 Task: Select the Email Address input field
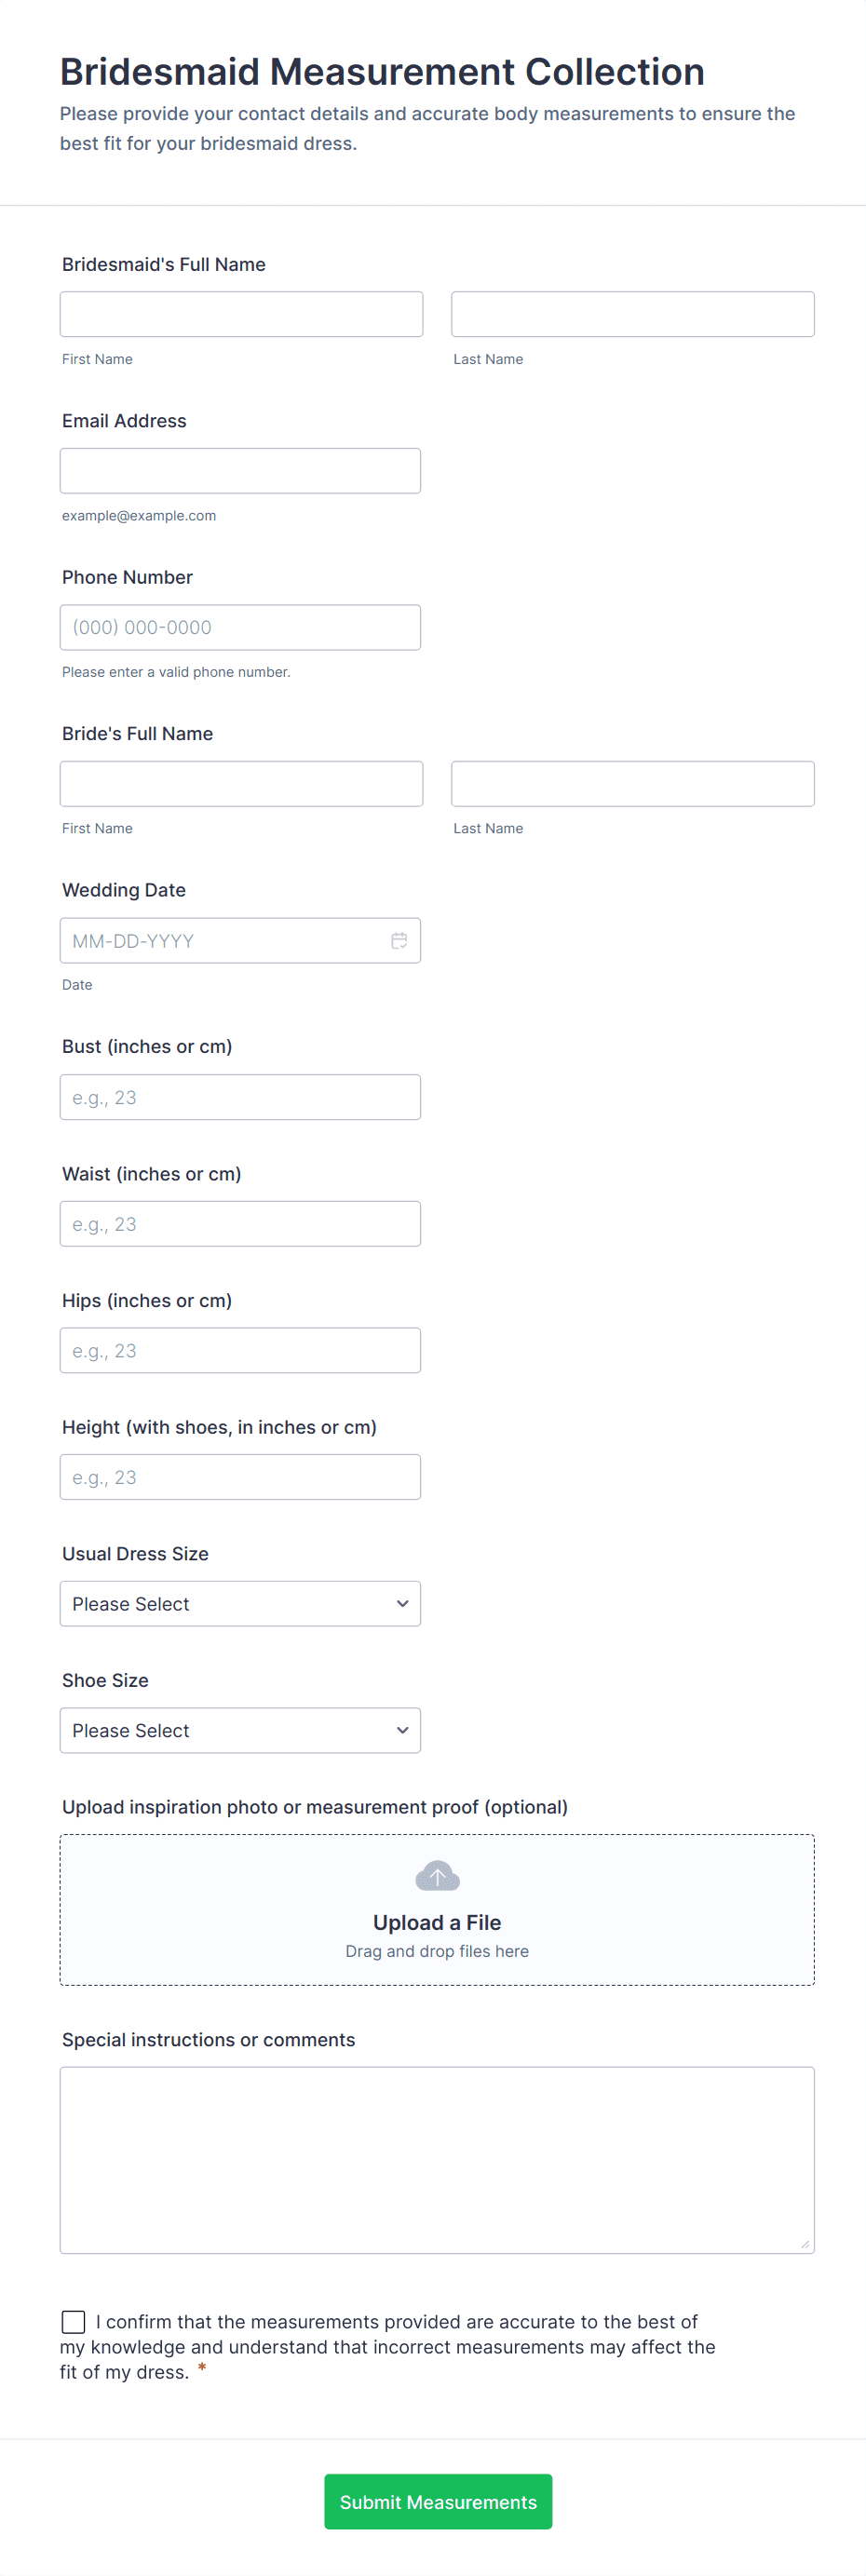click(240, 471)
